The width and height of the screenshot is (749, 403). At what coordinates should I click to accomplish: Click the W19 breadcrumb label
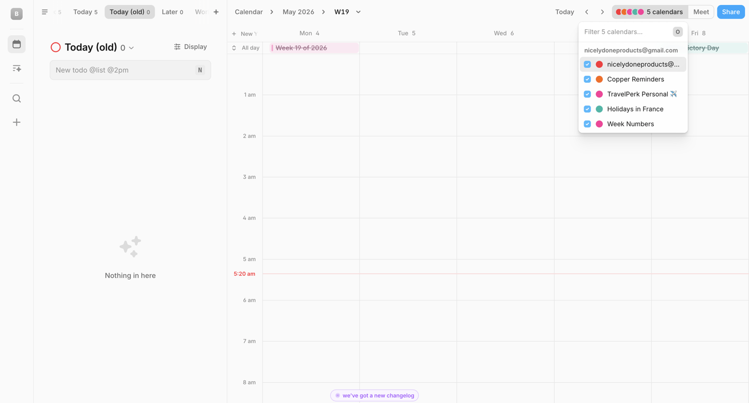click(342, 12)
